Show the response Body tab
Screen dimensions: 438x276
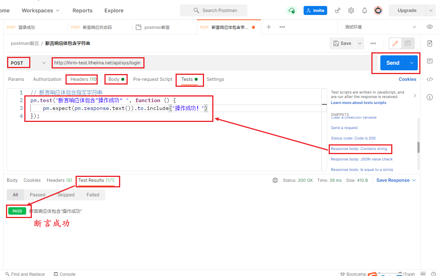12,180
